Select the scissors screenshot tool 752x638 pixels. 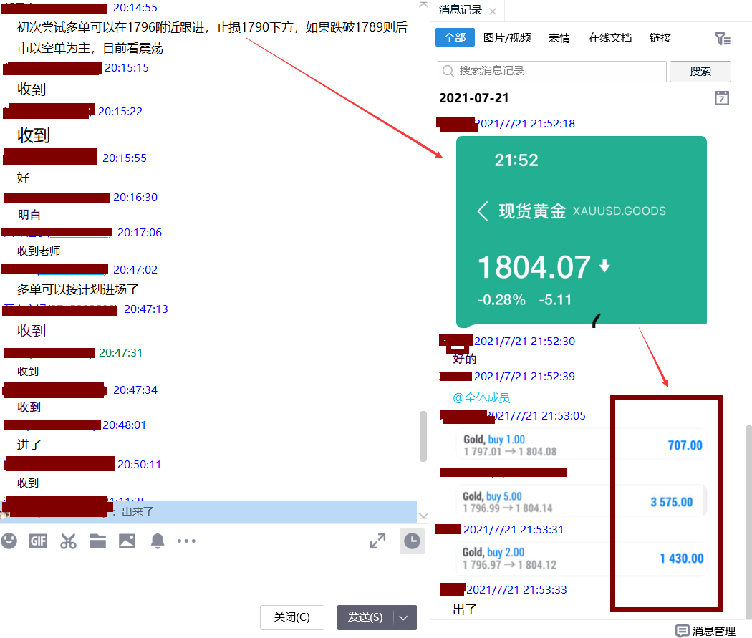click(68, 541)
